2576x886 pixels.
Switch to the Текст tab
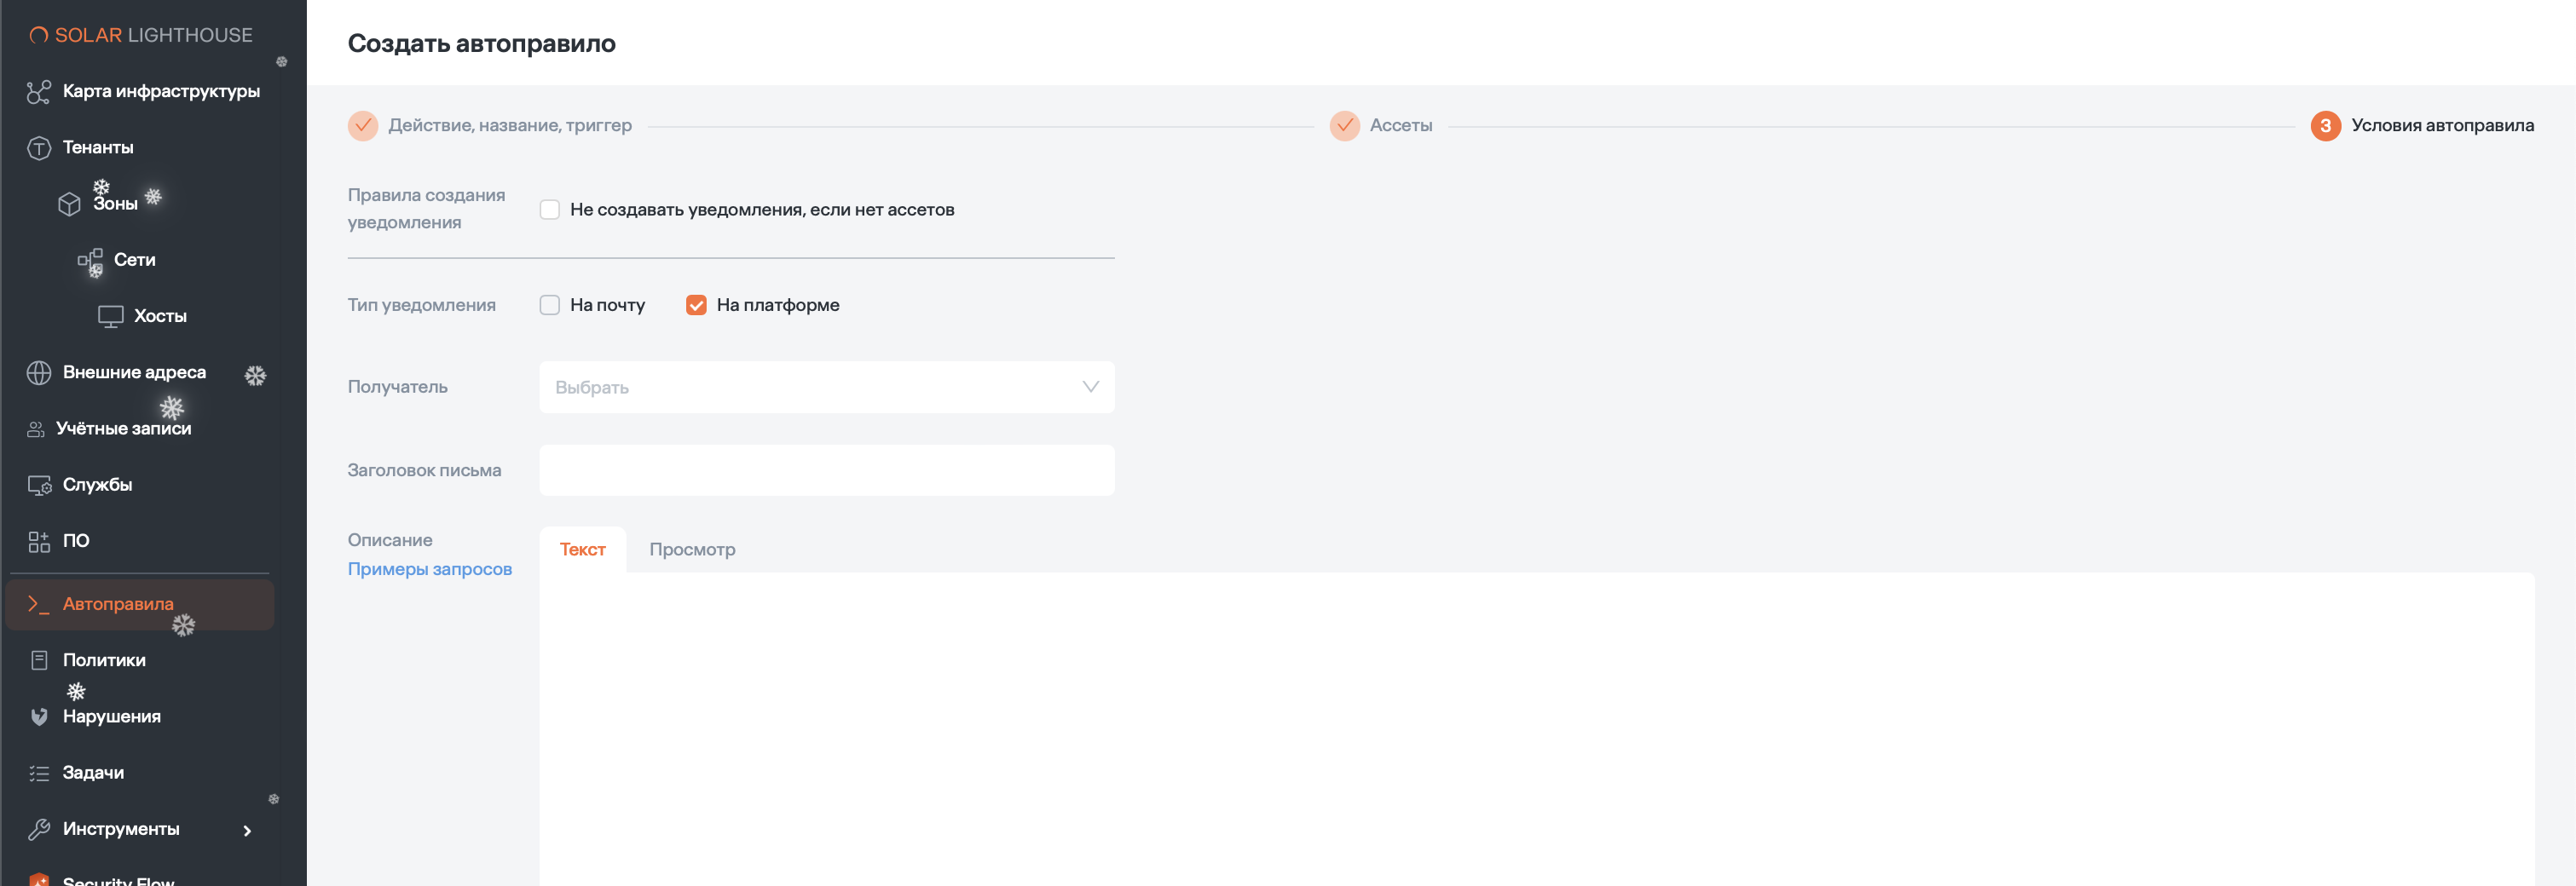click(x=582, y=549)
